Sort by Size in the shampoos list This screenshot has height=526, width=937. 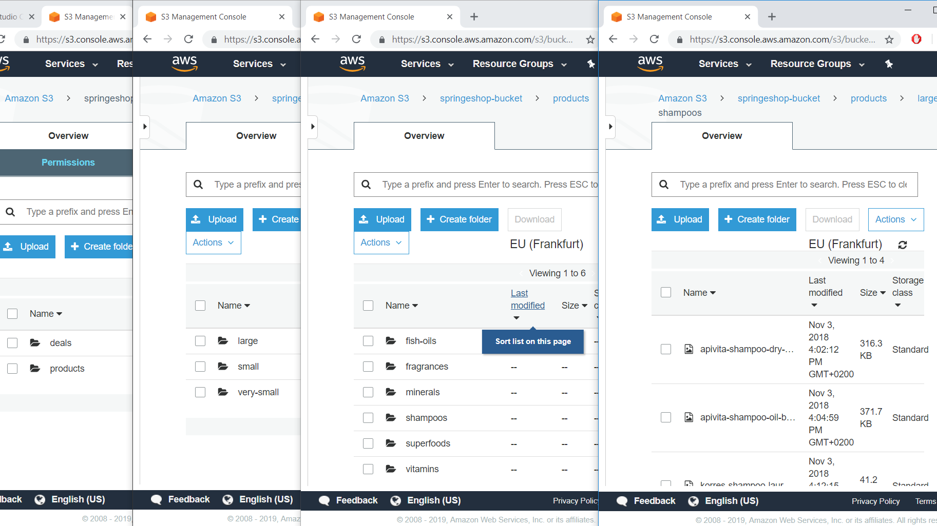tap(872, 293)
